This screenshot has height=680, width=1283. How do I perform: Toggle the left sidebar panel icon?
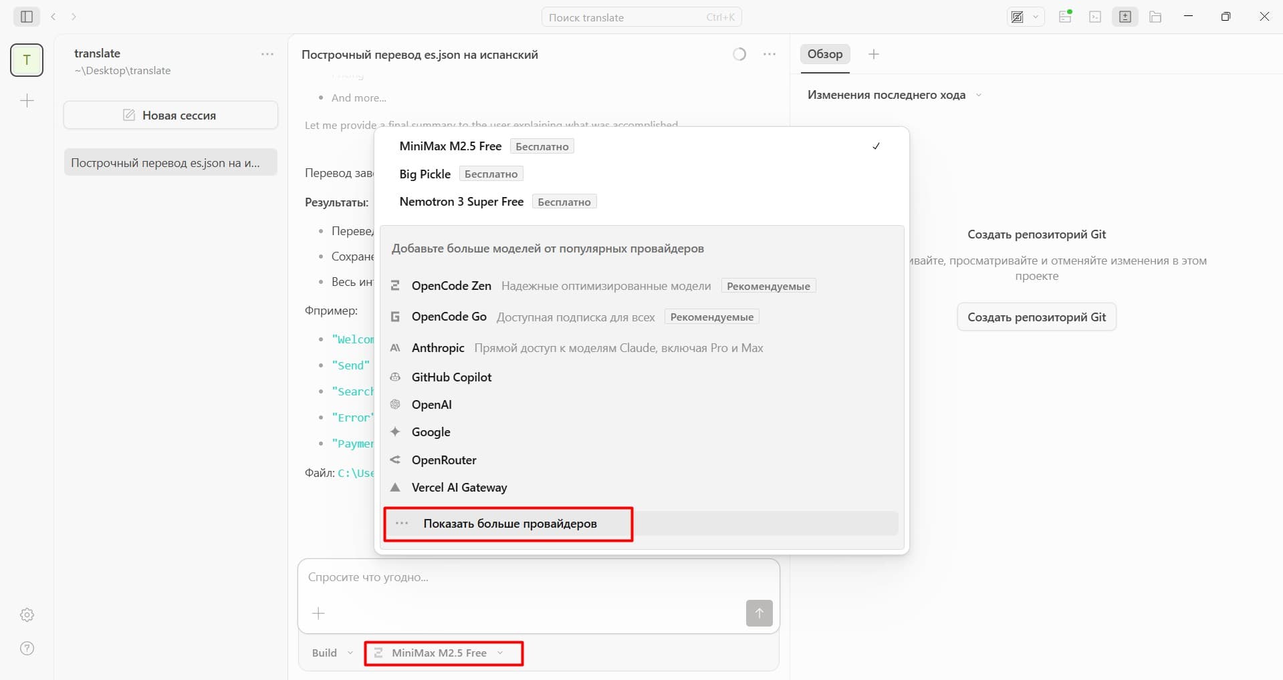click(x=27, y=17)
